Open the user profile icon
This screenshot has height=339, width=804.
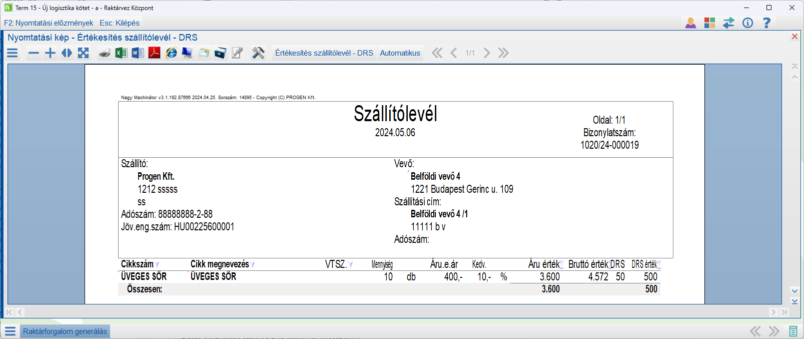(690, 23)
